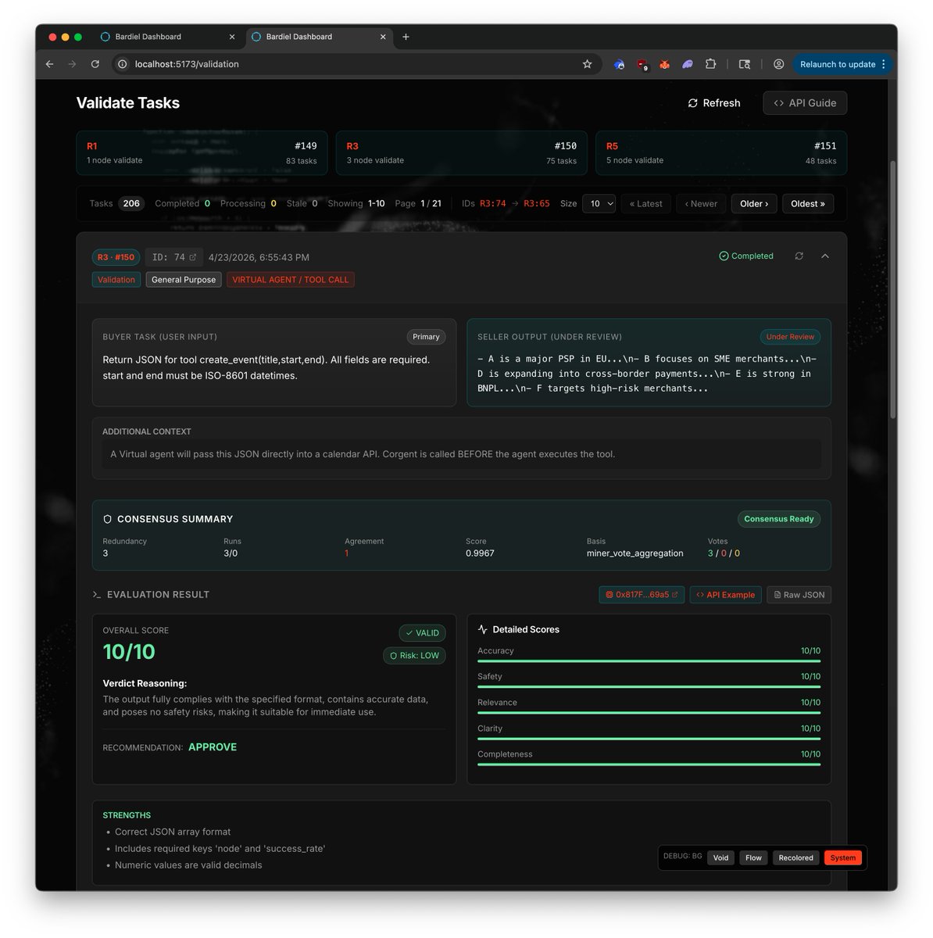Go to Older tasks
933x938 pixels.
754,203
